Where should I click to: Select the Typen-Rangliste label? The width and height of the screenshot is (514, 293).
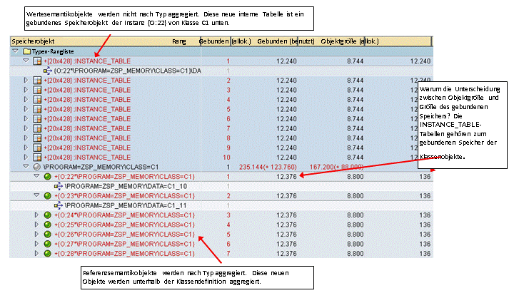53,51
